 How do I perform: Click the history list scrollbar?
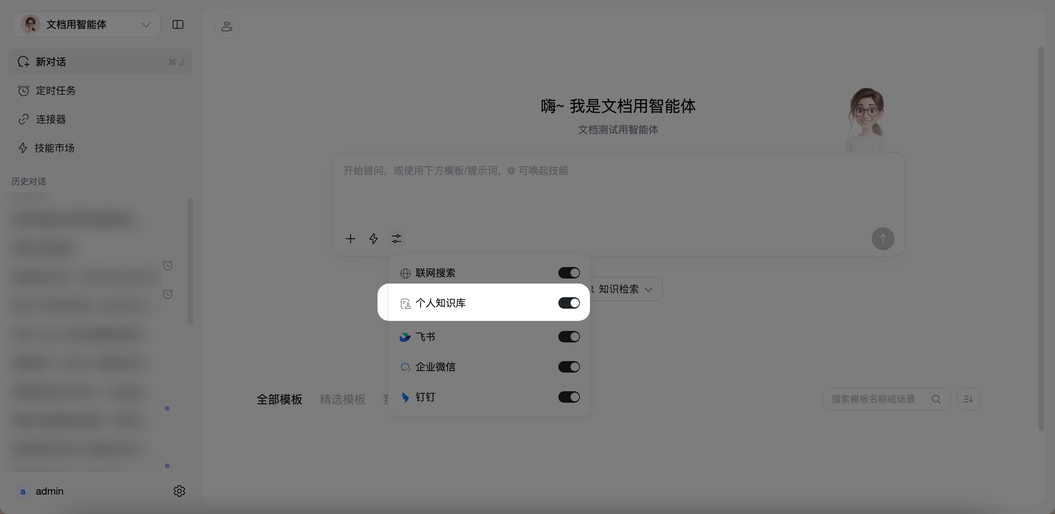click(190, 261)
